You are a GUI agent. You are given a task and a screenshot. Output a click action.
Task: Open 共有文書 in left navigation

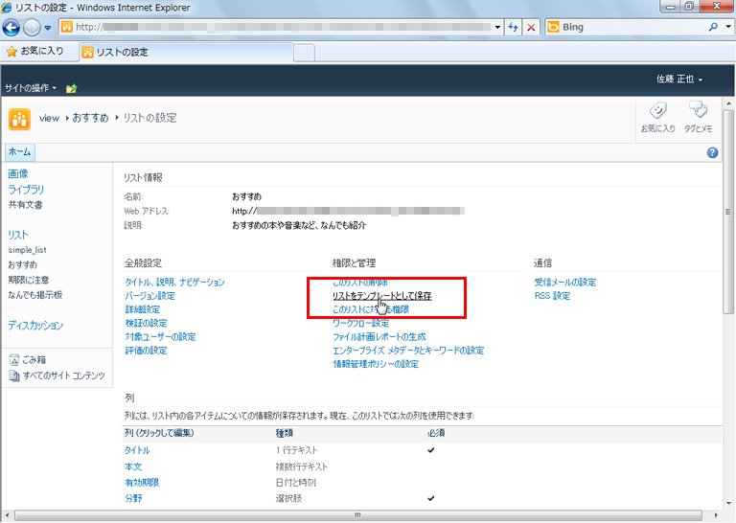[25, 205]
